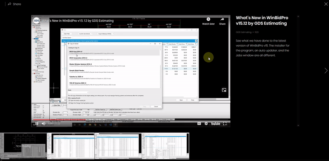
Task: Pause the video playback
Action: pos(37,124)
